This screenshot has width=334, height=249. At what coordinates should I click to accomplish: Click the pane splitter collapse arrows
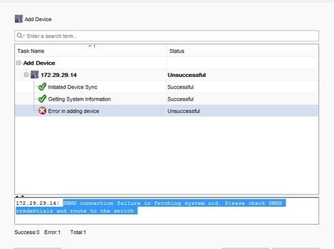(x=20, y=196)
